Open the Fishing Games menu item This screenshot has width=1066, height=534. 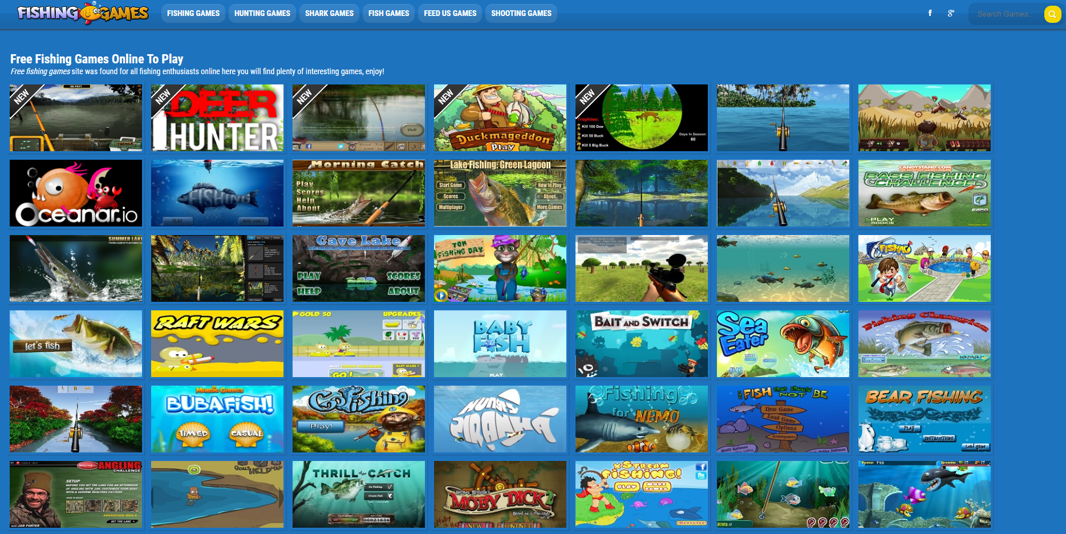tap(193, 13)
